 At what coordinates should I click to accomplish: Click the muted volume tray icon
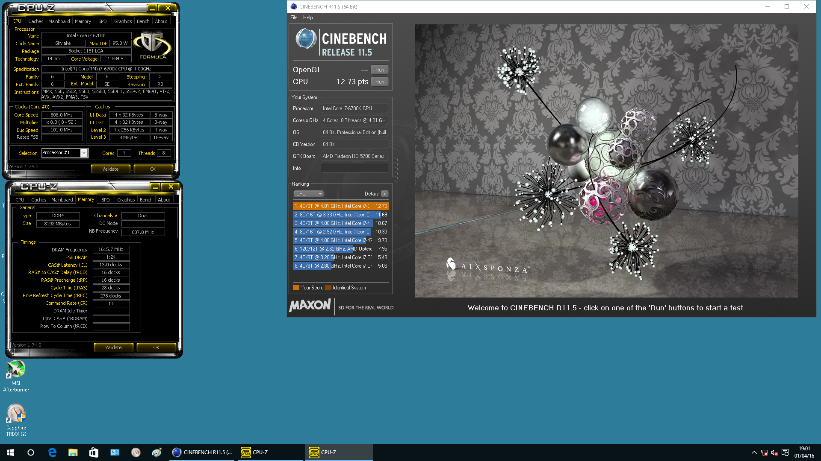click(x=774, y=452)
